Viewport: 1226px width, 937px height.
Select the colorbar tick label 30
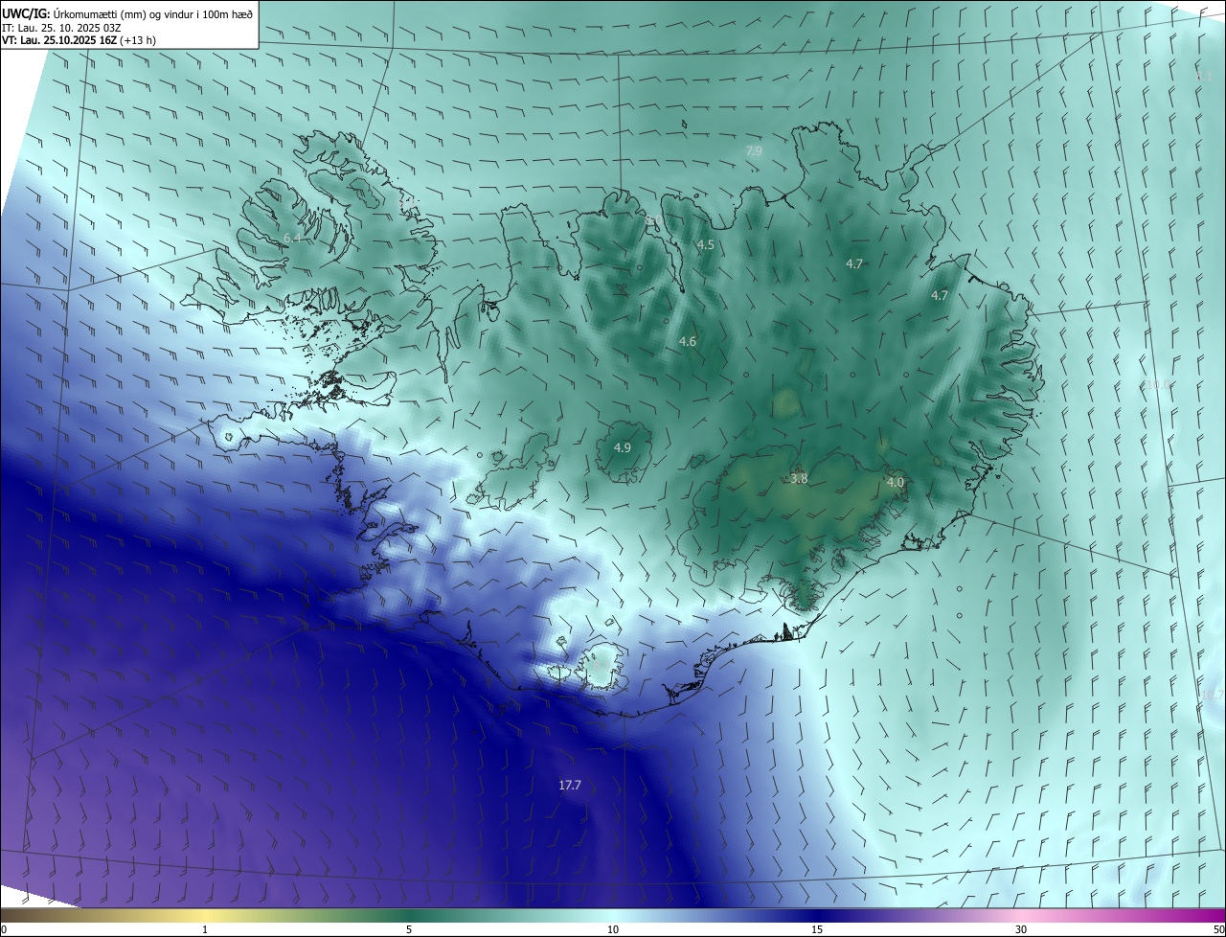coord(1021,930)
